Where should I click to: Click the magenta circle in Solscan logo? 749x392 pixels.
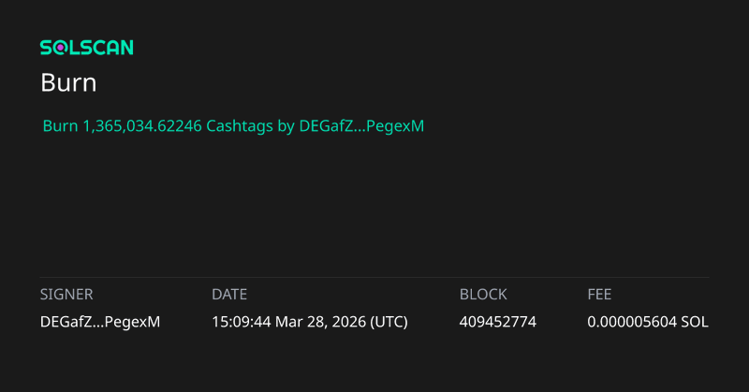tap(62, 48)
